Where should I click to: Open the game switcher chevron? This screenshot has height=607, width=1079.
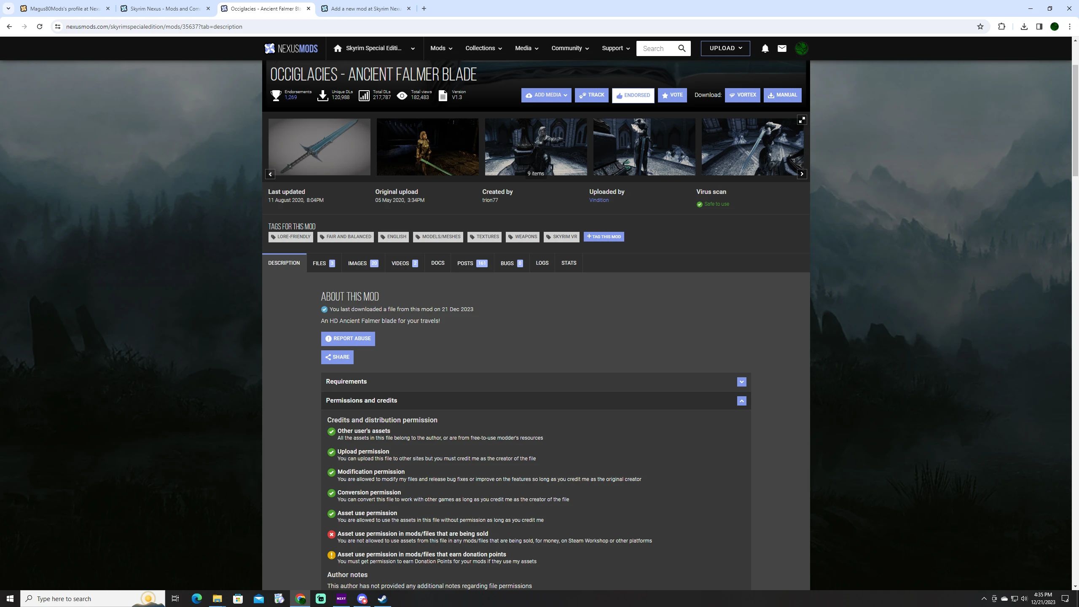pos(413,48)
